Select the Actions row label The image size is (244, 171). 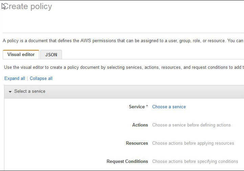(x=140, y=125)
